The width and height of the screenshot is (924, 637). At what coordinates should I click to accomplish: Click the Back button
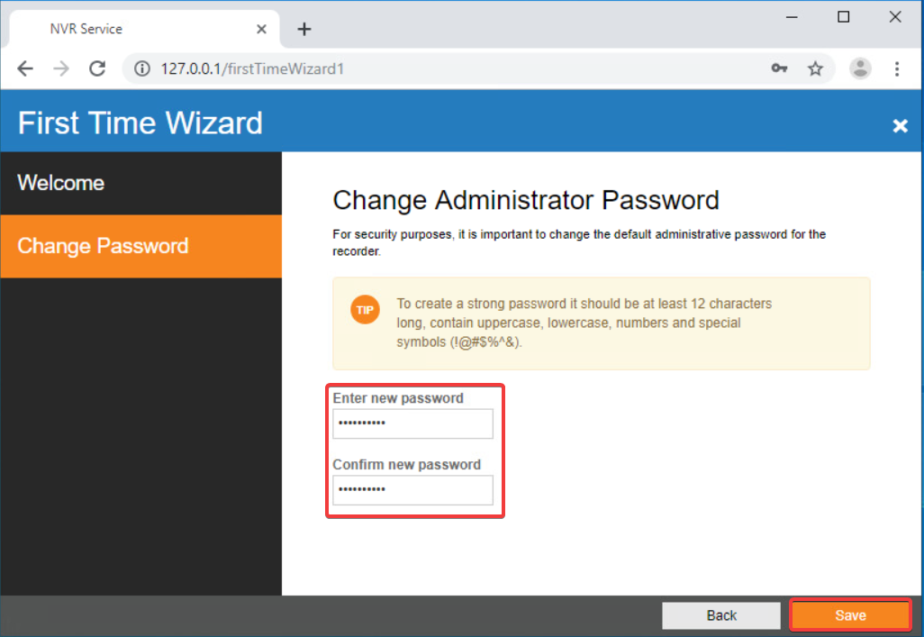click(721, 615)
